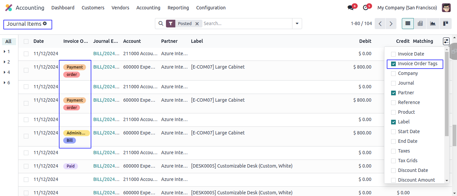Uncheck Invoice Order Tags column option
Screen dimensions: 457x196
click(x=393, y=64)
